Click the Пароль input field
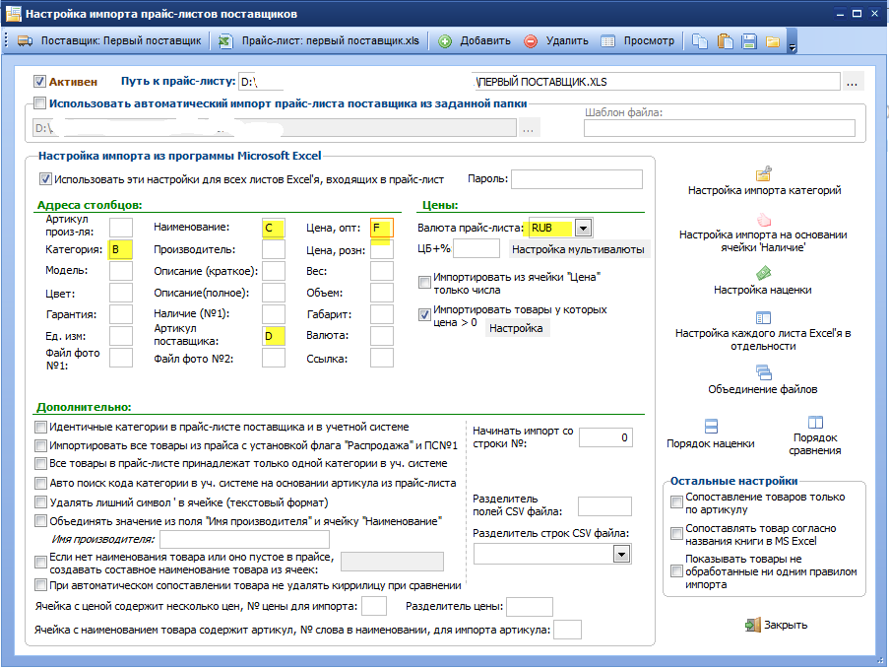This screenshot has width=889, height=668. click(577, 179)
